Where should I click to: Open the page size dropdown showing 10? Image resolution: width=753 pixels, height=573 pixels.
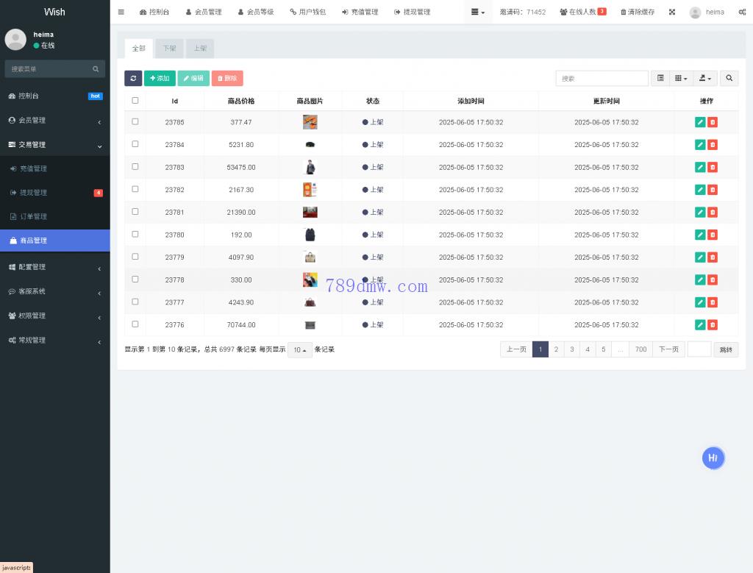pyautogui.click(x=300, y=349)
